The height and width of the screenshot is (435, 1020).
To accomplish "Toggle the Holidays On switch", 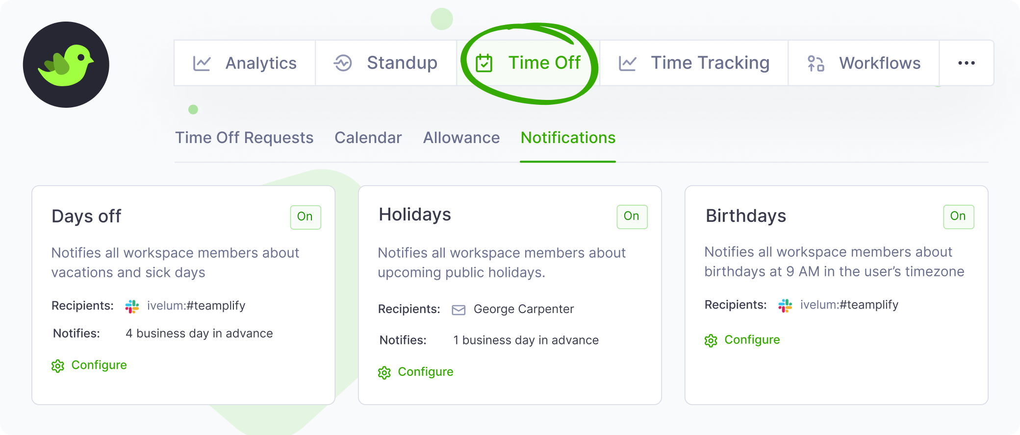I will click(632, 217).
